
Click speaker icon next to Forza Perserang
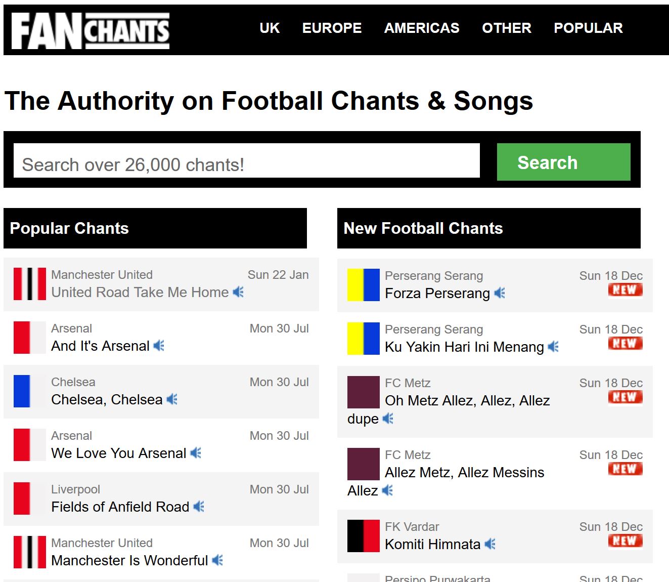pyautogui.click(x=500, y=293)
